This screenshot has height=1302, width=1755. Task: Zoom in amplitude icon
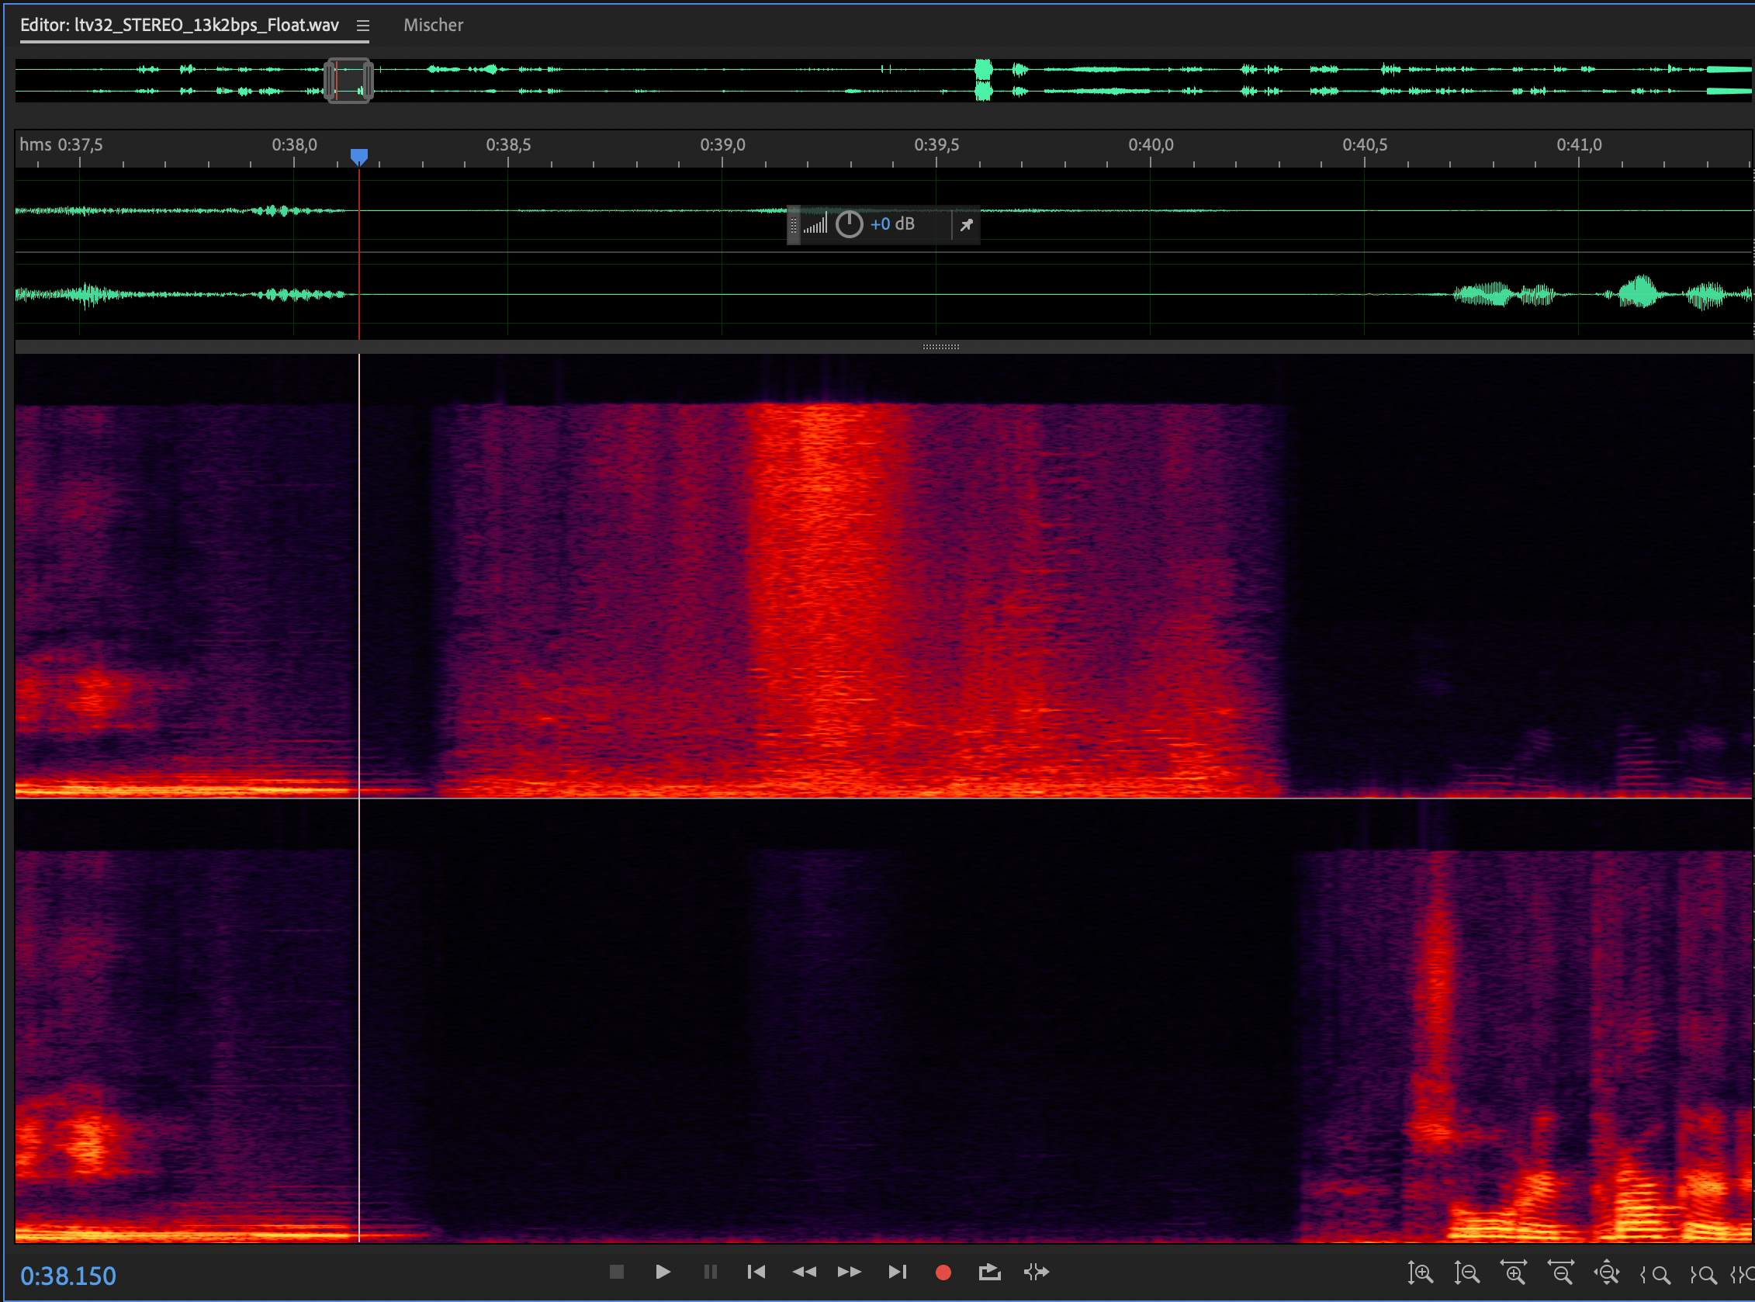pyautogui.click(x=1420, y=1272)
